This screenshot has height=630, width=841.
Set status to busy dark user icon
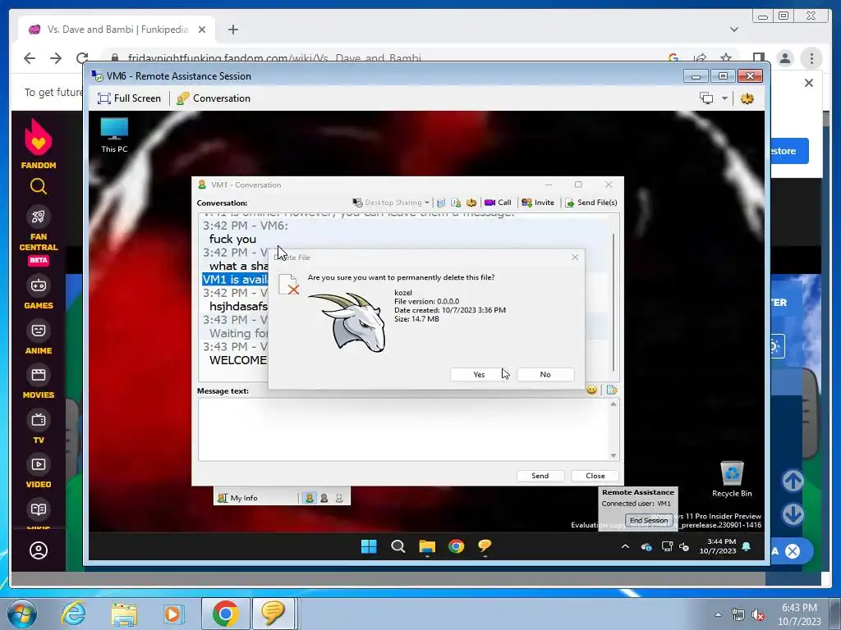(324, 498)
